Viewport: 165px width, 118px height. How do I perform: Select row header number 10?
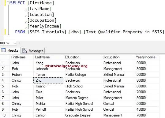click(5, 115)
